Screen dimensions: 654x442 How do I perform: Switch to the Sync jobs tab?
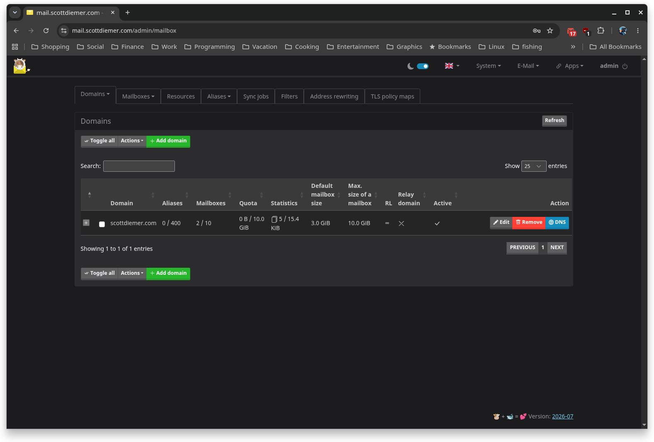point(256,96)
